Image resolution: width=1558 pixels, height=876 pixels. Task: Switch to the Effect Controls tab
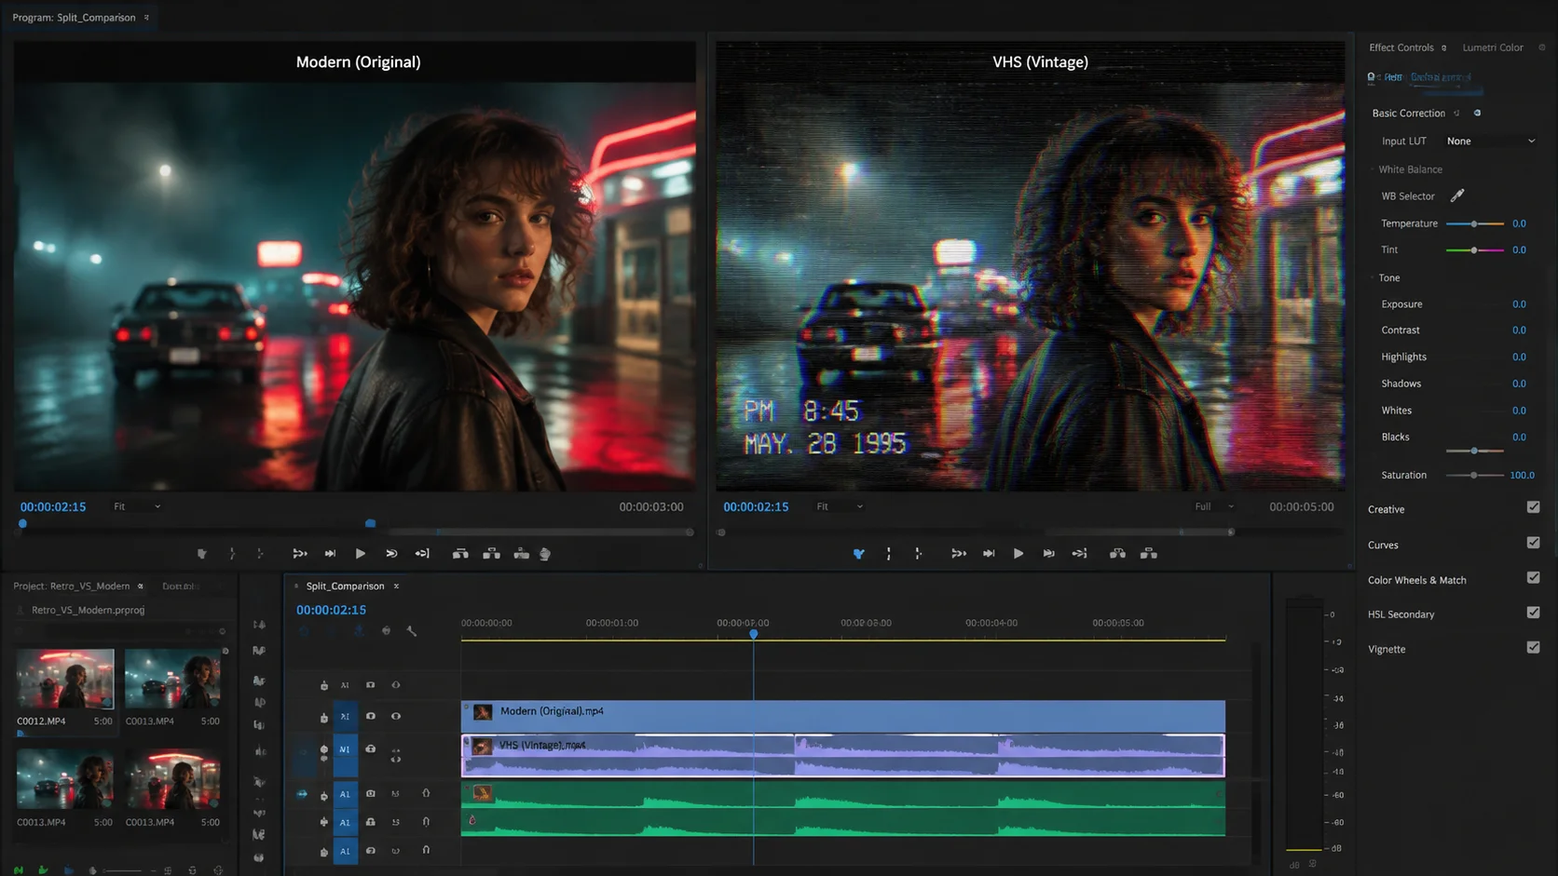[x=1401, y=47]
